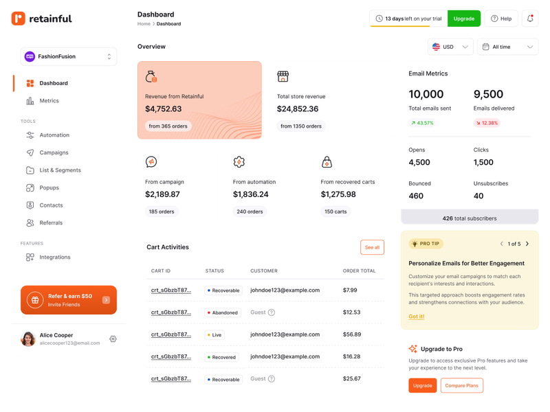This screenshot has height=412, width=550.
Task: Select Campaigns from the sidebar menu
Action: coord(54,152)
